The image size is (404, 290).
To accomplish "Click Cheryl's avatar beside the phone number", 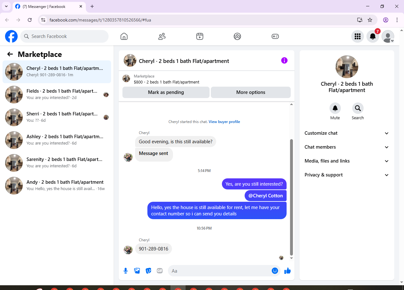I will (x=128, y=250).
